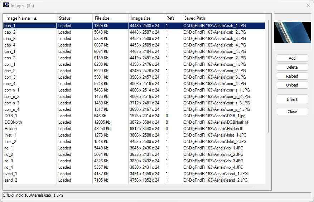Select the rio_3 image row
314x202 pixels.
coord(134,161)
